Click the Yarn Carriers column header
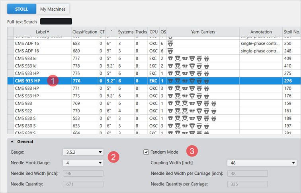Screen dimensions: 301x193 click(203, 32)
